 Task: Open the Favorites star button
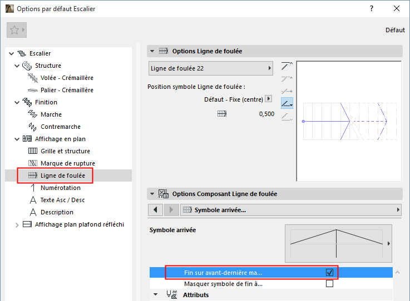tap(17, 30)
